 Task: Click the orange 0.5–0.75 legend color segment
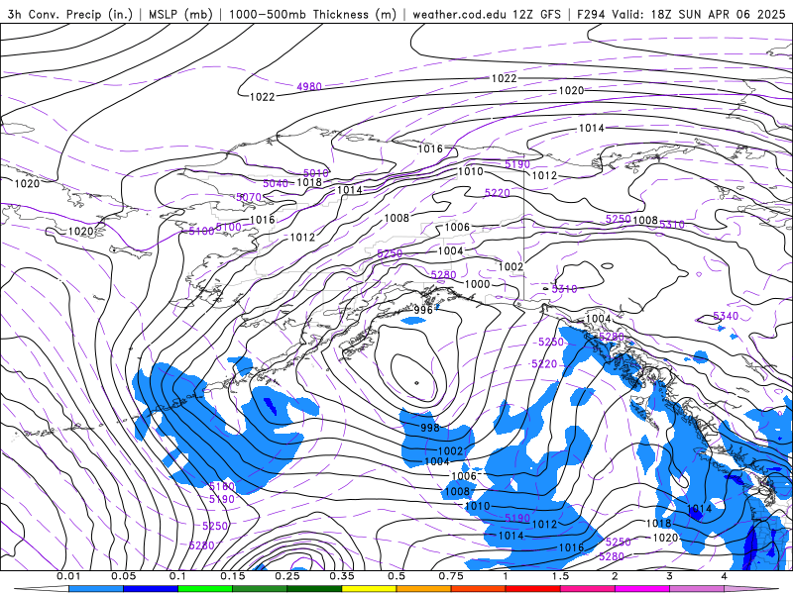coord(424,589)
